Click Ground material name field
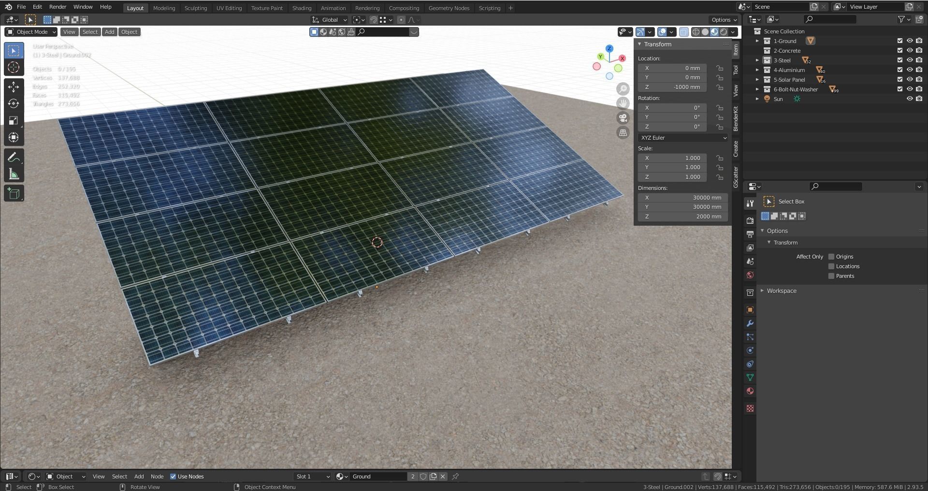This screenshot has width=928, height=491. point(378,477)
